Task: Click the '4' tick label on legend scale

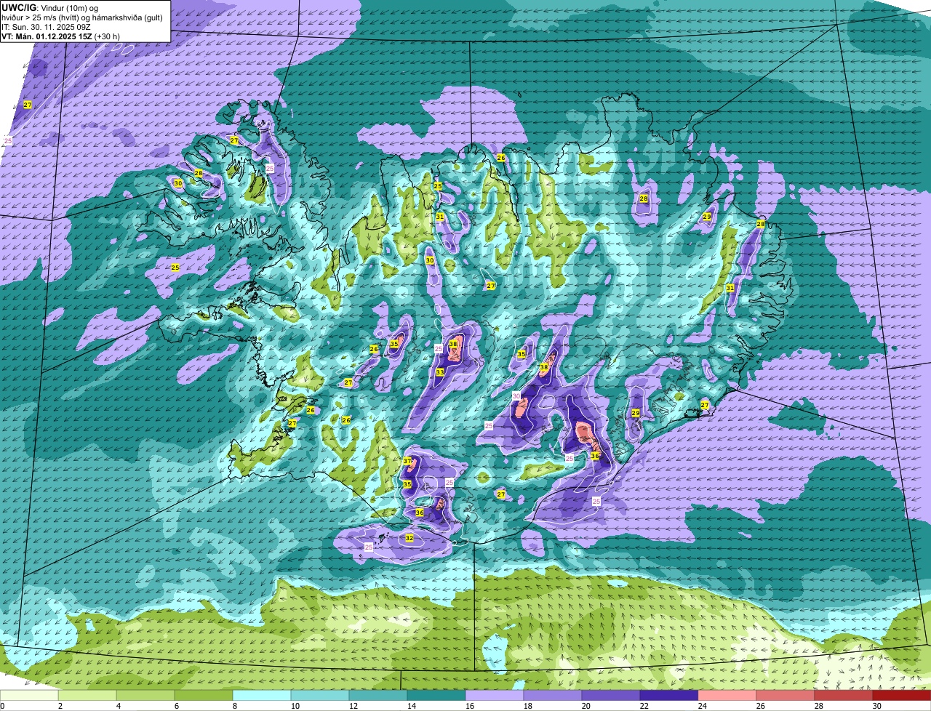Action: [x=118, y=706]
